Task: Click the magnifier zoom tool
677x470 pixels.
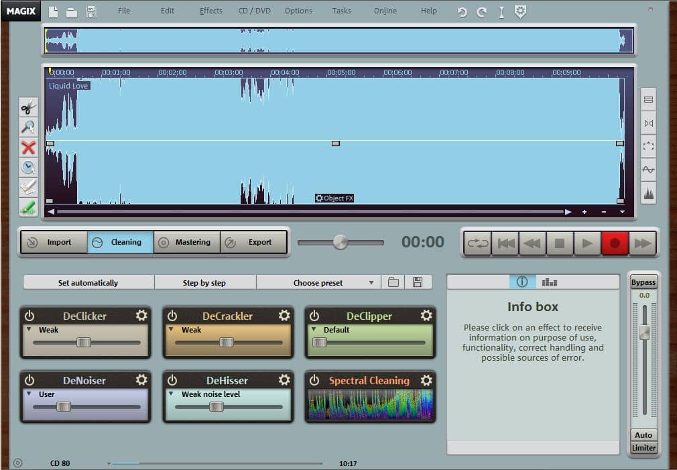Action: pyautogui.click(x=28, y=127)
